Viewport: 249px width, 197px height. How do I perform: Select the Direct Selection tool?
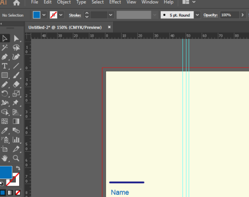coord(16,38)
